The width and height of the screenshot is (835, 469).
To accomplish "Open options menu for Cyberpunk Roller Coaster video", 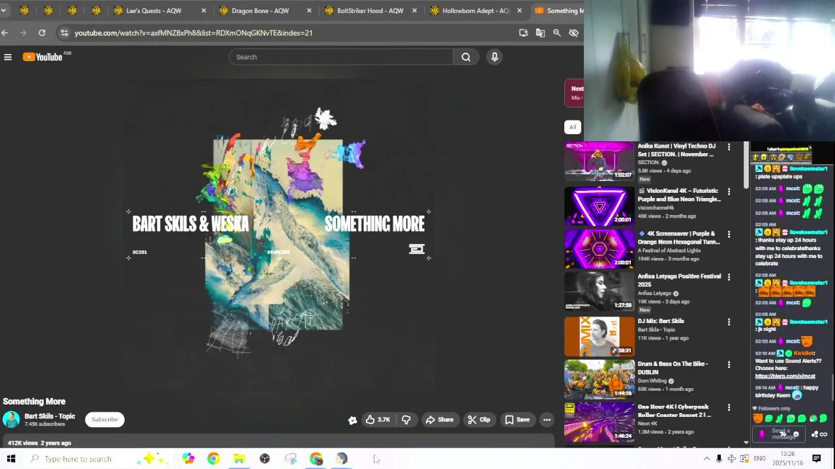I will (729, 408).
